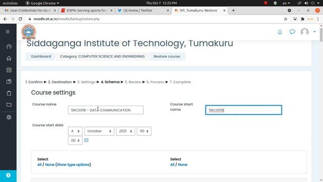Open Chrome extensions puzzle icon
Viewport: 323px width, 182px height.
pos(302,19)
